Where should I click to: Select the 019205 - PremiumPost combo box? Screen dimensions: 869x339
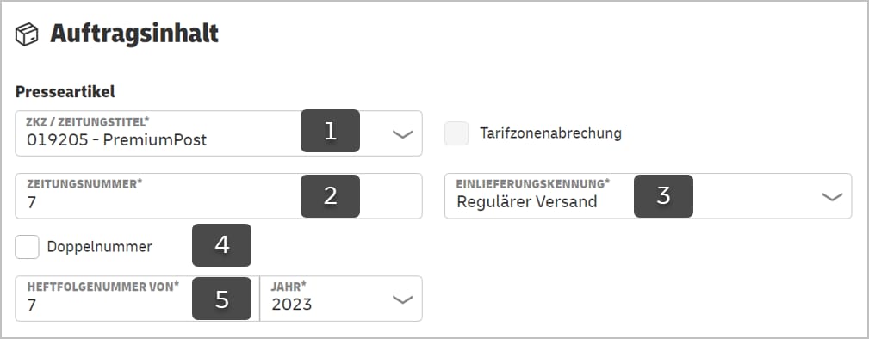(219, 133)
